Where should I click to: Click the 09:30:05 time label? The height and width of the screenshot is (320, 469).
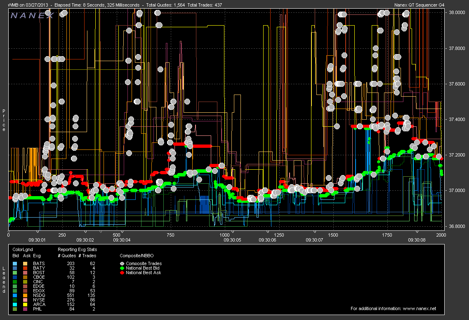(x=232, y=240)
